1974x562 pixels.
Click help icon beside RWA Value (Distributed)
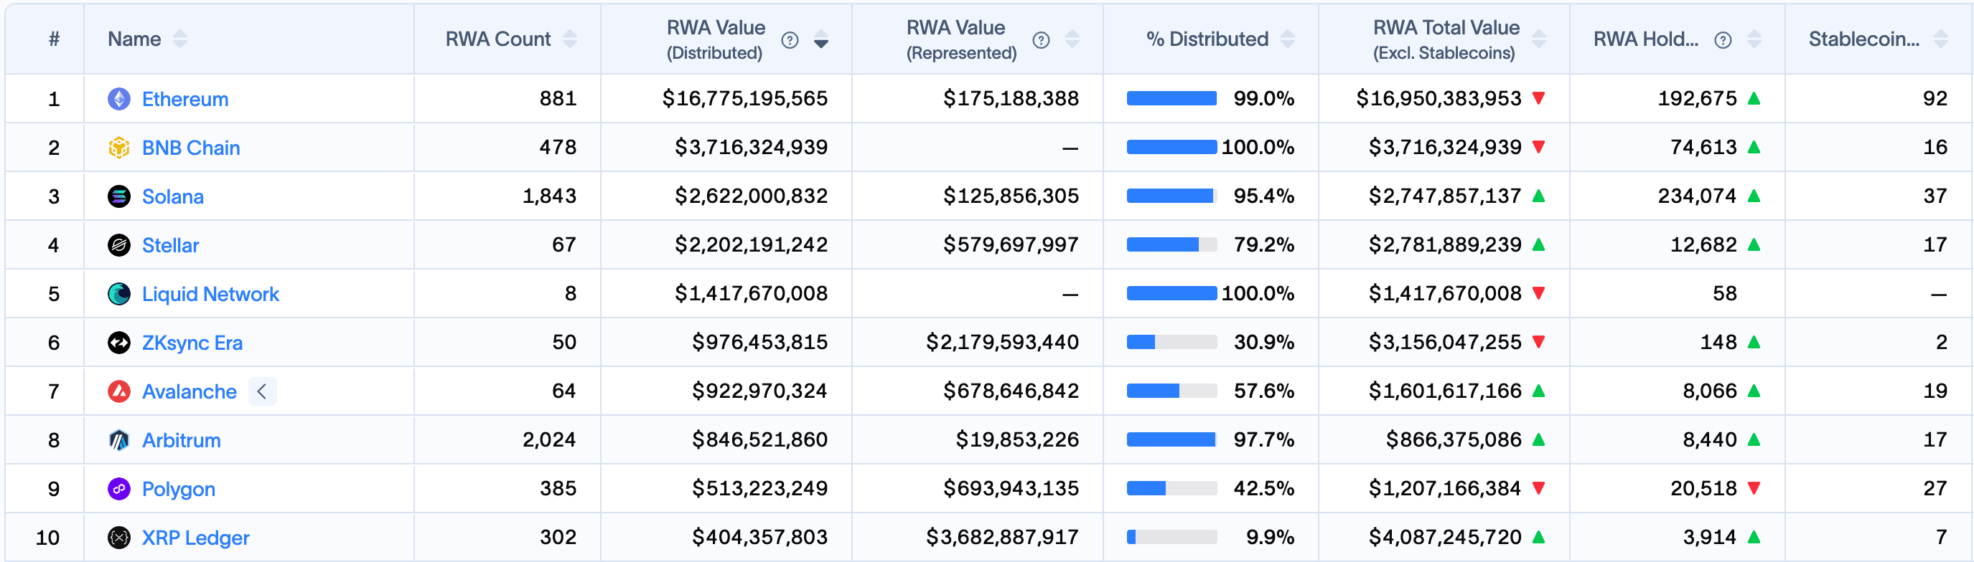click(x=790, y=40)
